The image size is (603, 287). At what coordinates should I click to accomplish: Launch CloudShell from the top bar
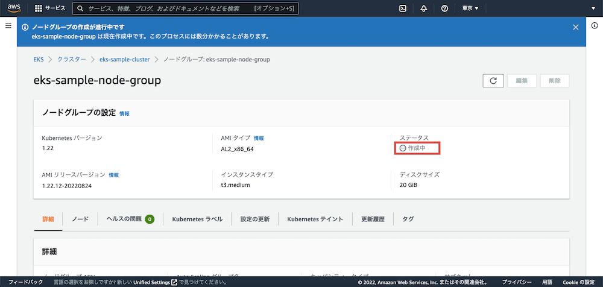click(403, 8)
